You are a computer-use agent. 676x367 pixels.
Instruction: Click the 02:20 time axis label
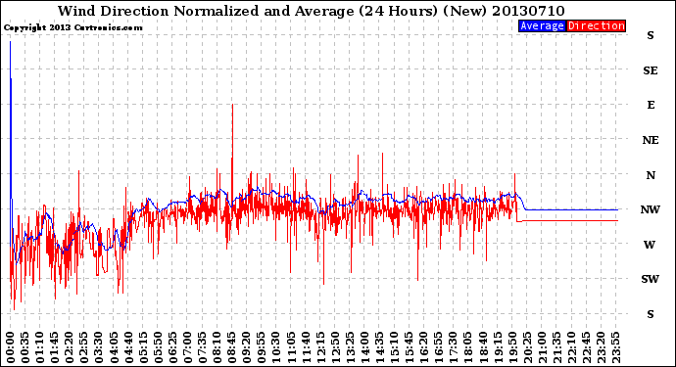pyautogui.click(x=70, y=347)
